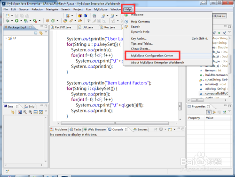
Task: Click the Outline horizontal scrollbar thumb
Action: (x=197, y=100)
